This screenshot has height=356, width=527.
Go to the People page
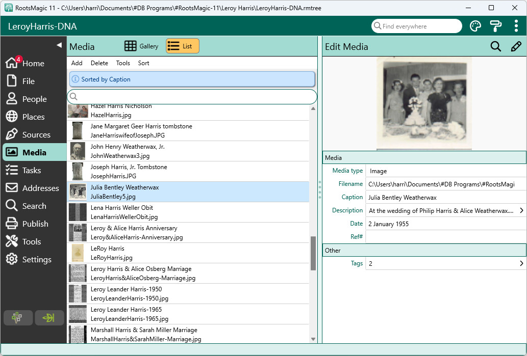[x=34, y=99]
